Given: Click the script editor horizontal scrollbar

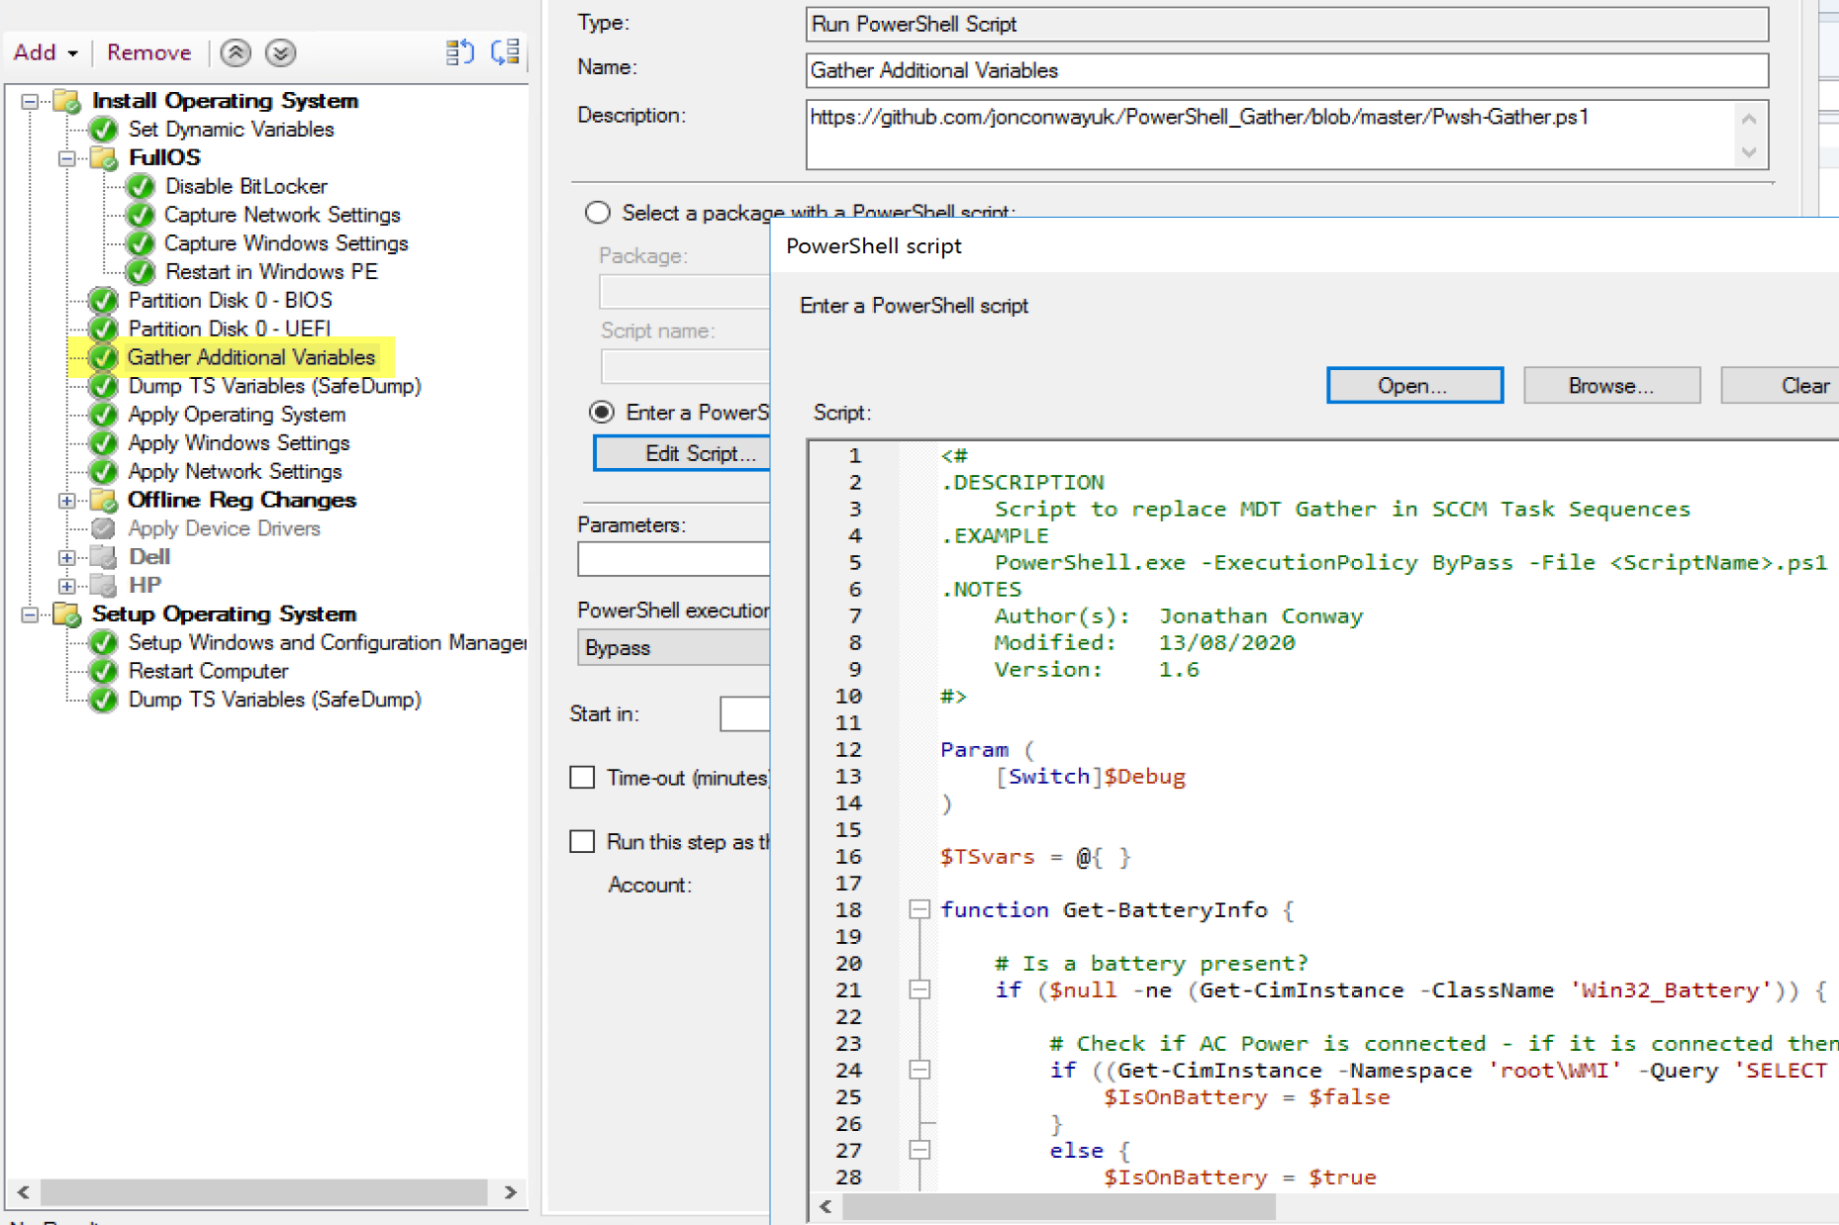Looking at the screenshot, I should tap(1059, 1206).
